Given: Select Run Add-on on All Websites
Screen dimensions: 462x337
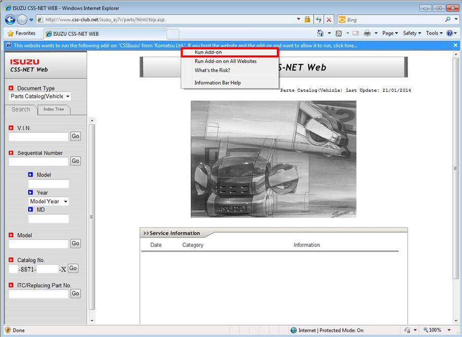Looking at the screenshot, I should 230,61.
